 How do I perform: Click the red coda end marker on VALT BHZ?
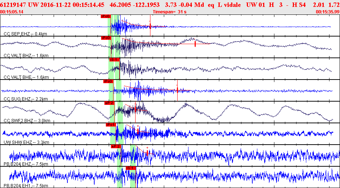(195, 44)
